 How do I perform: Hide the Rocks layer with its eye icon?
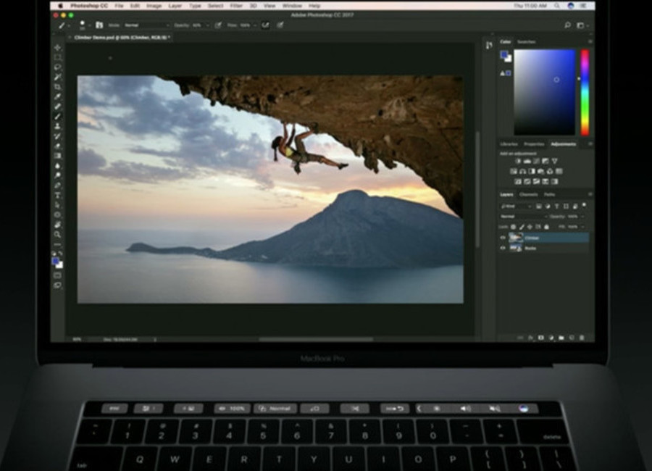pyautogui.click(x=503, y=248)
